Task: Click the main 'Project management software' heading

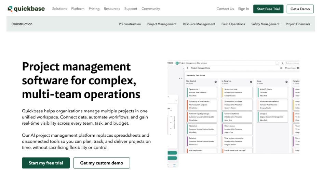Action: pyautogui.click(x=81, y=80)
